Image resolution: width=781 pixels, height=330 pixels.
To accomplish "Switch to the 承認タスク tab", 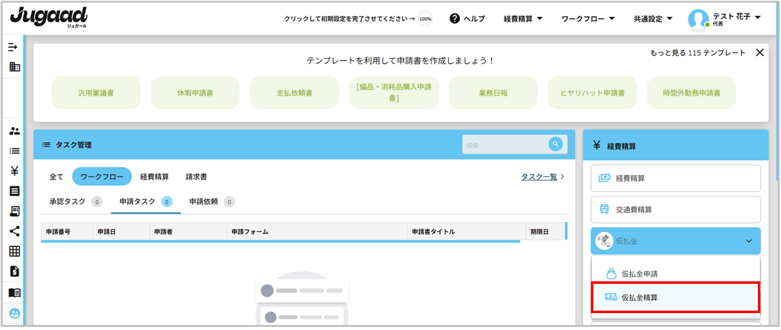I will click(x=75, y=201).
